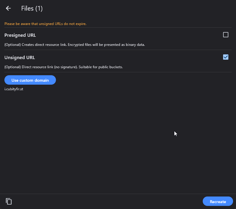Viewport: 236px width, 209px height.
Task: Uncheck the Unsigned URL checkbox
Action: click(x=225, y=57)
